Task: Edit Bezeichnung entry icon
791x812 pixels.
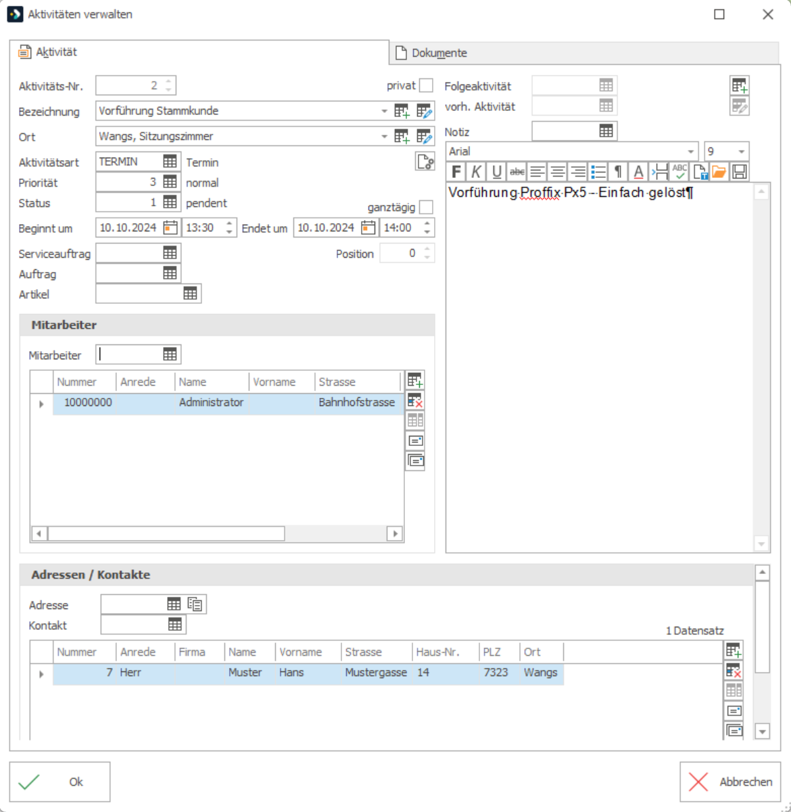Action: [424, 111]
